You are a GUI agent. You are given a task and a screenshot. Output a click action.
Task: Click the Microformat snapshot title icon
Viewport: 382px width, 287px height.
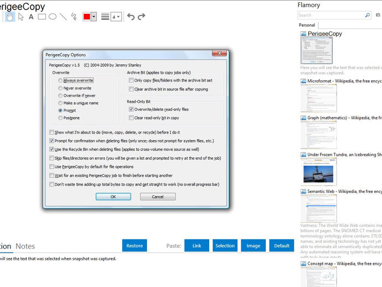pyautogui.click(x=303, y=81)
